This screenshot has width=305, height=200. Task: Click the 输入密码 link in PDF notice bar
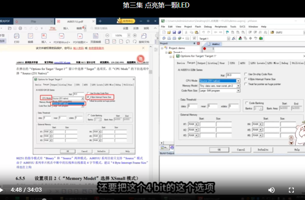79,48
